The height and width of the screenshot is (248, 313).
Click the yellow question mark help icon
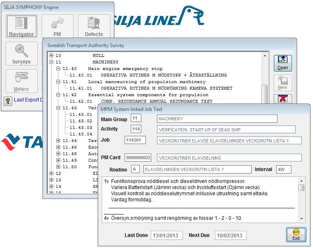coord(8,101)
